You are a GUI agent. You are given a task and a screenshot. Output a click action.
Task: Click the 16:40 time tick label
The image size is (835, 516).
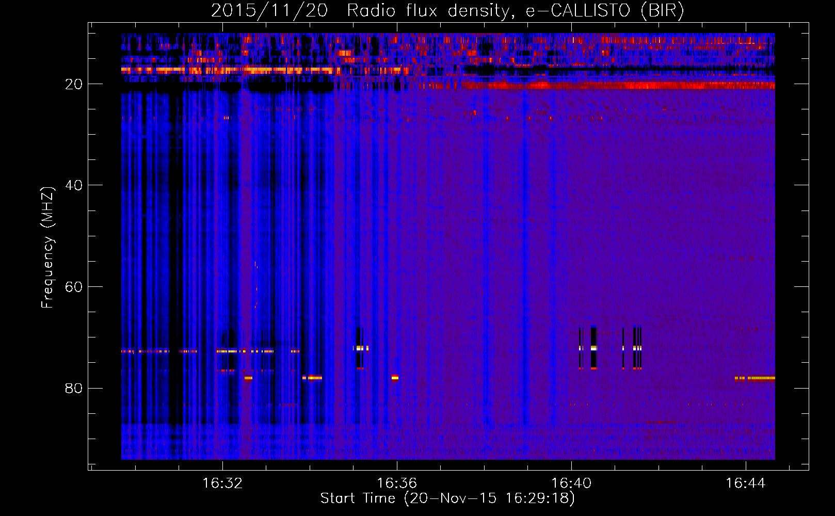click(571, 483)
